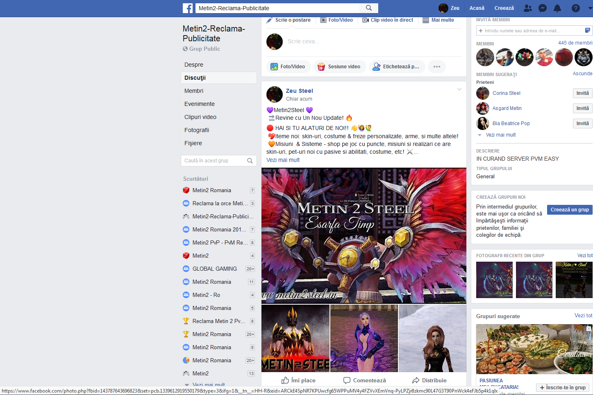
Task: Close the suggested group ad with X
Action: tap(589, 328)
